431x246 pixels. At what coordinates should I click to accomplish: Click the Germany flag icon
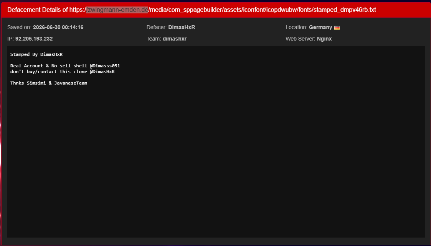click(337, 28)
